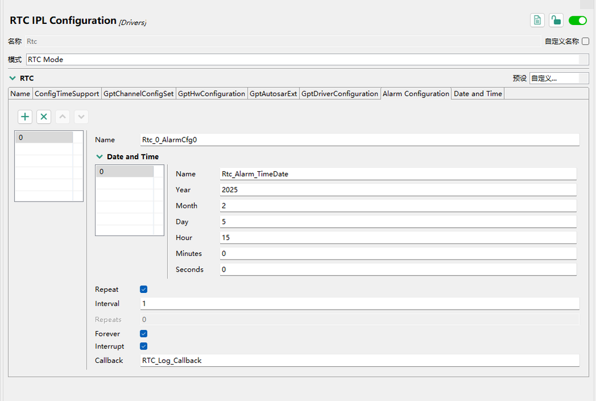596x401 pixels.
Task: Remove the selected alarm configuration entry
Action: 44,117
